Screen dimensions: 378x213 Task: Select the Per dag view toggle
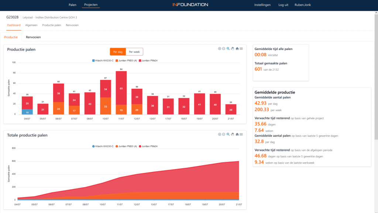[118, 52]
